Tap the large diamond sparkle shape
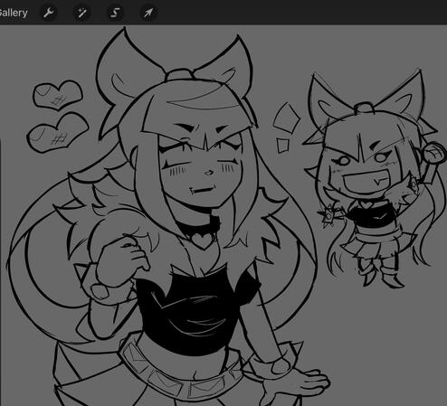 coord(286,118)
